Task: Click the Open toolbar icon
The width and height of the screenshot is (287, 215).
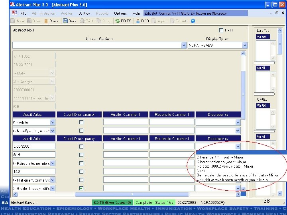Action: (x=29, y=21)
